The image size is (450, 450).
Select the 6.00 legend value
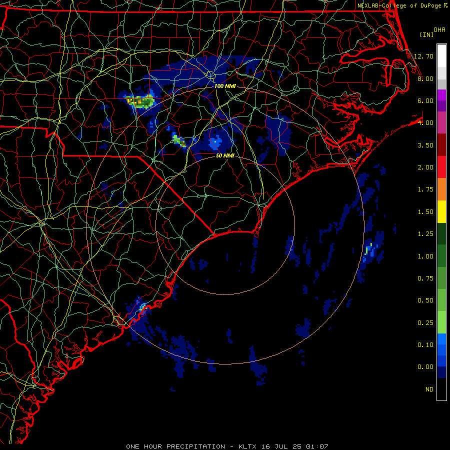425,100
